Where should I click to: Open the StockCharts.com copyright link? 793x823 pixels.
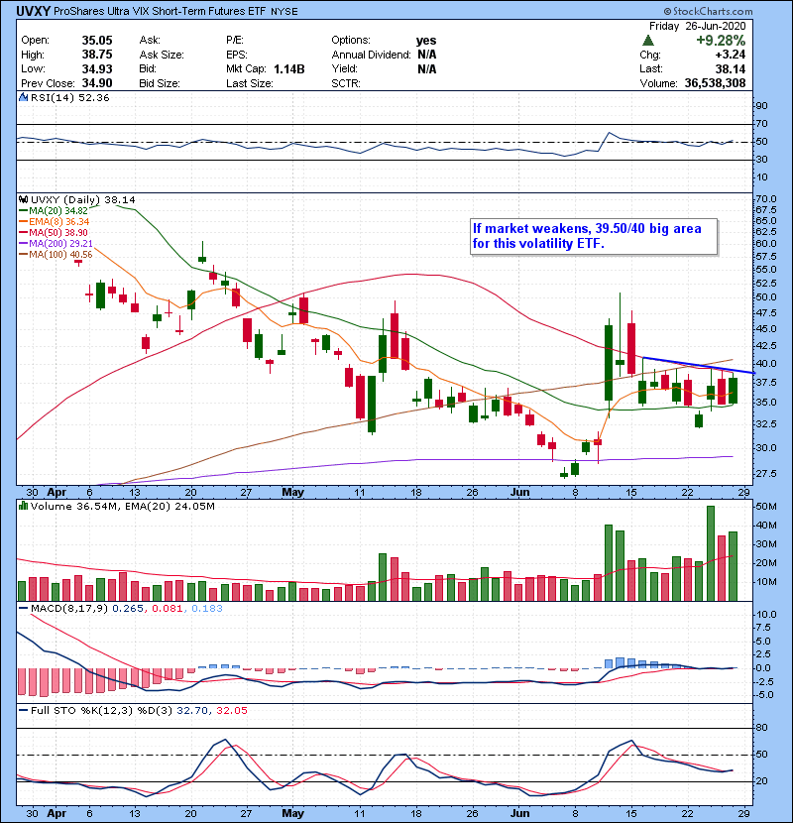[708, 11]
